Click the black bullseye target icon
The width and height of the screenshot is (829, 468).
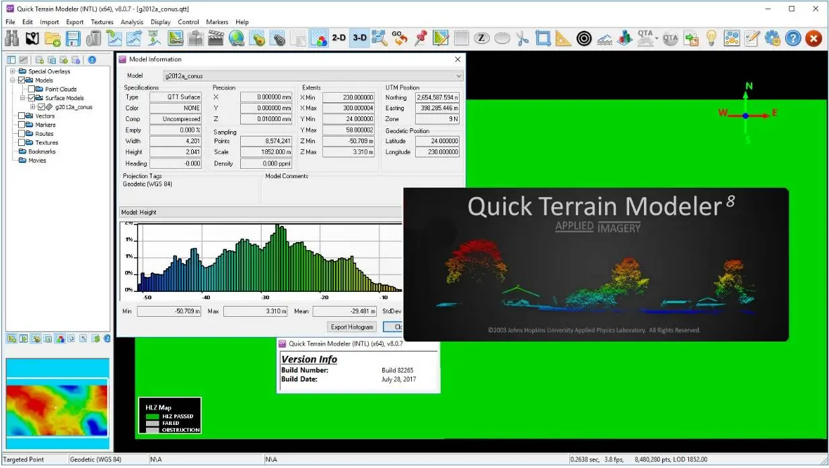pyautogui.click(x=584, y=38)
